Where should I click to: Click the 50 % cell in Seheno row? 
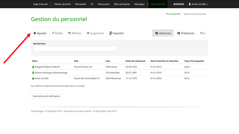187,72
